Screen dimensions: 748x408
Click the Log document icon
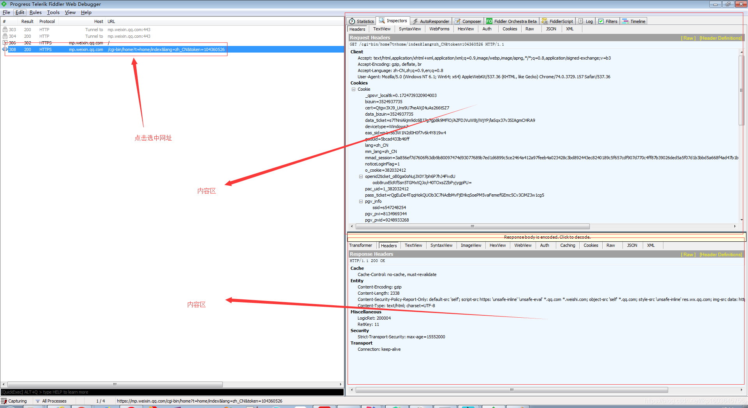click(x=581, y=21)
